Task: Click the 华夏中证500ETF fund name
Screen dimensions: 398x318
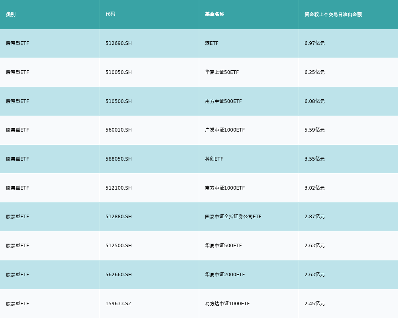Action: pos(223,246)
